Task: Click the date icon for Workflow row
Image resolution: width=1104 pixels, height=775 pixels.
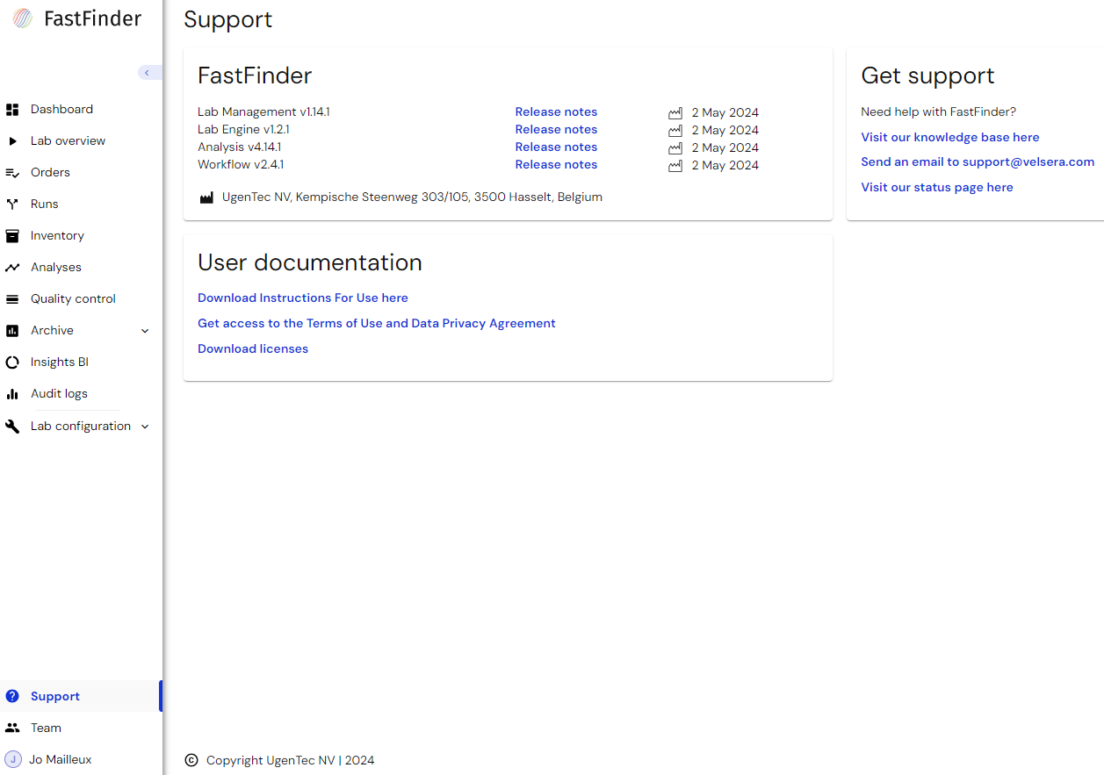Action: (x=675, y=165)
